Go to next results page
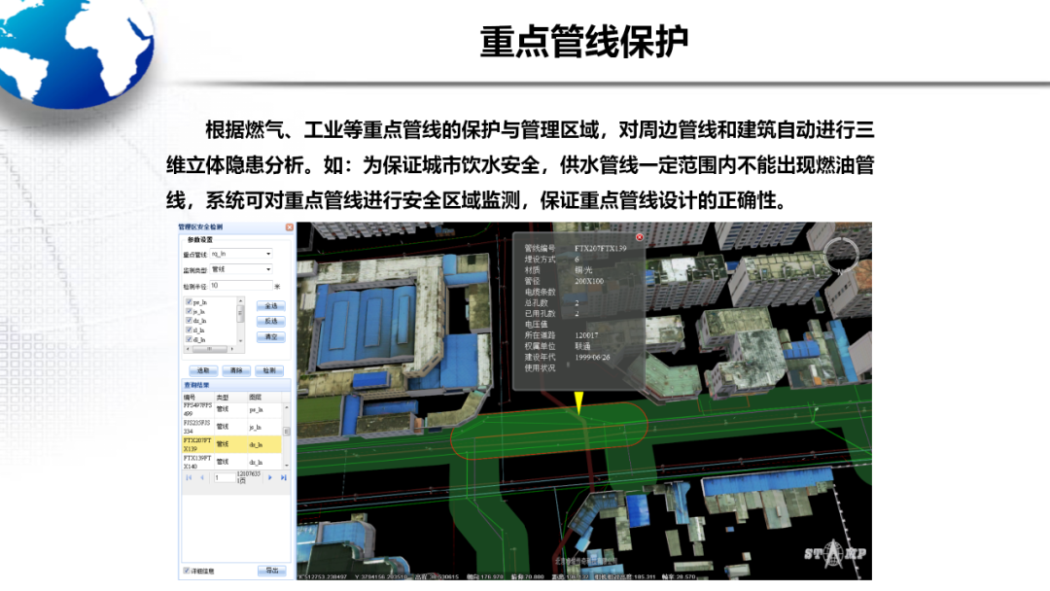The width and height of the screenshot is (1050, 591). coord(270,478)
